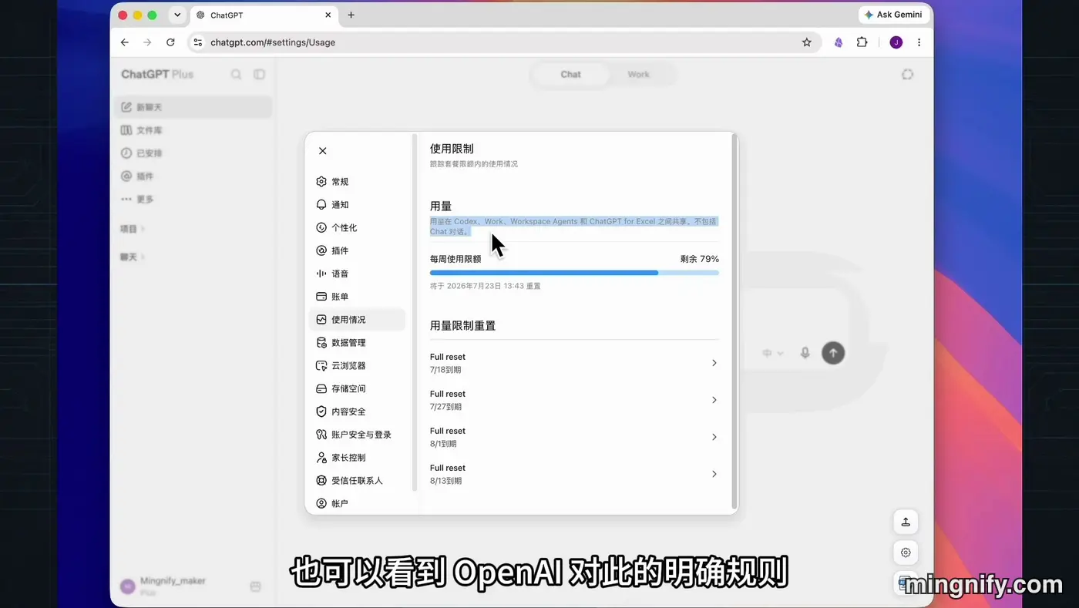
Task: Click the Ask Gemini button
Action: click(892, 15)
